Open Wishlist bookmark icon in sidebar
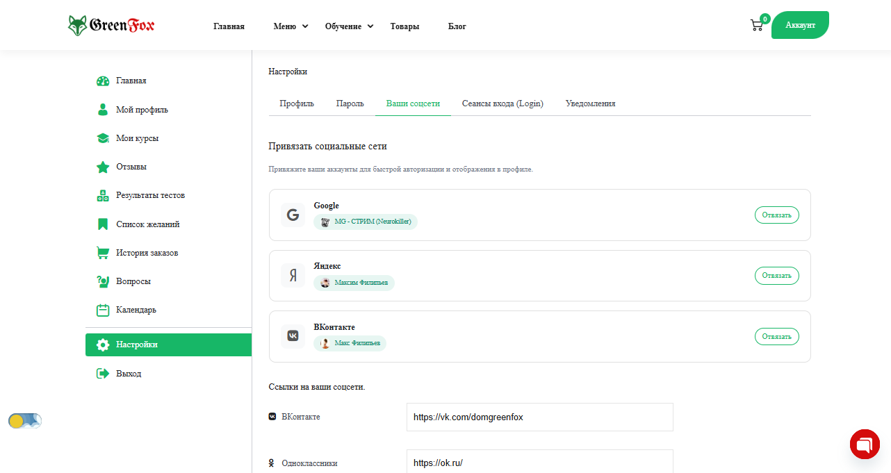891x473 pixels. (x=103, y=224)
